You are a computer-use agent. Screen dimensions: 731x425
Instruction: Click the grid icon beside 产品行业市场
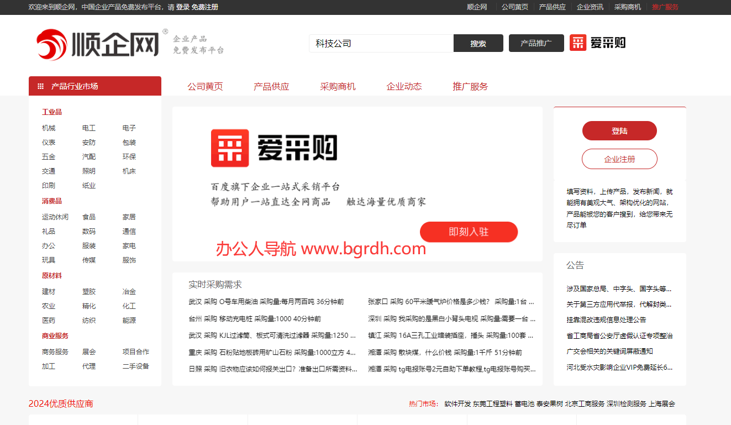click(x=40, y=86)
